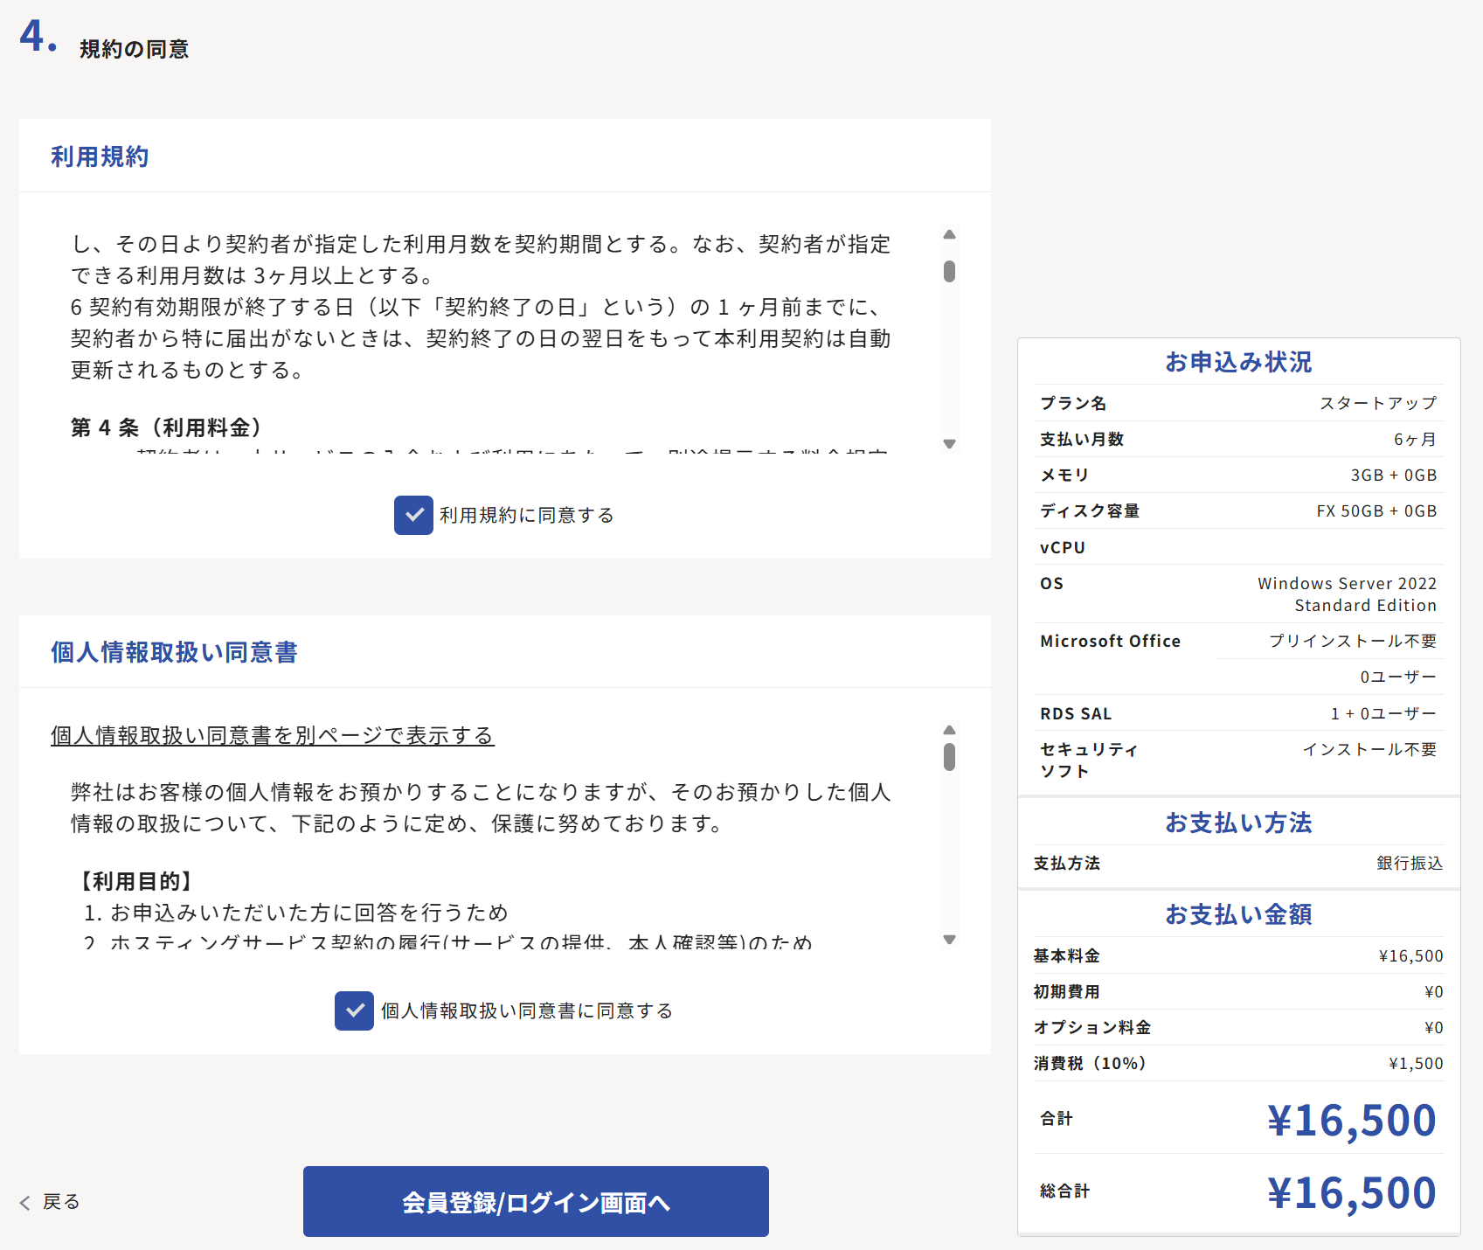Uncheck the 利用規約に同意する checkbox
The width and height of the screenshot is (1483, 1250).
click(x=413, y=515)
